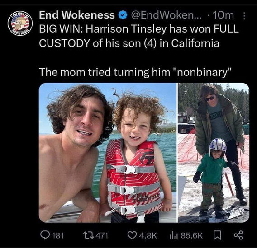Open replies via the comment bubble icon

tap(45, 235)
